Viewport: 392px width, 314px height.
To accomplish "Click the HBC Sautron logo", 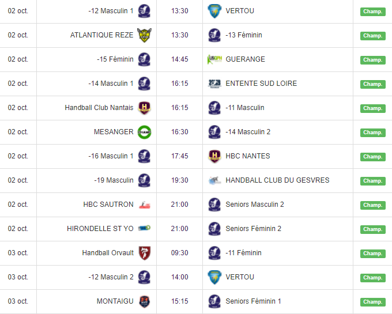I will (144, 205).
